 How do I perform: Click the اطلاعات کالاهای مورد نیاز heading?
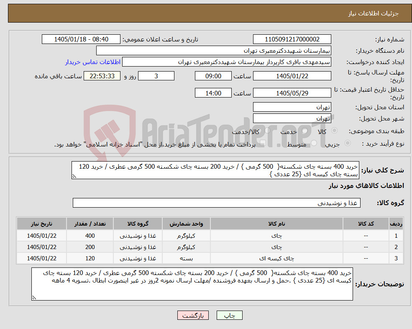coord(366,186)
